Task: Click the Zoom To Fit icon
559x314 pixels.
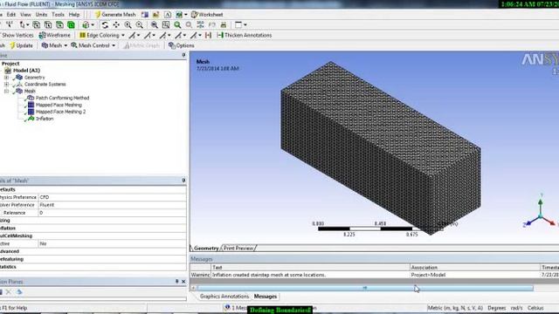Action: 154,25
